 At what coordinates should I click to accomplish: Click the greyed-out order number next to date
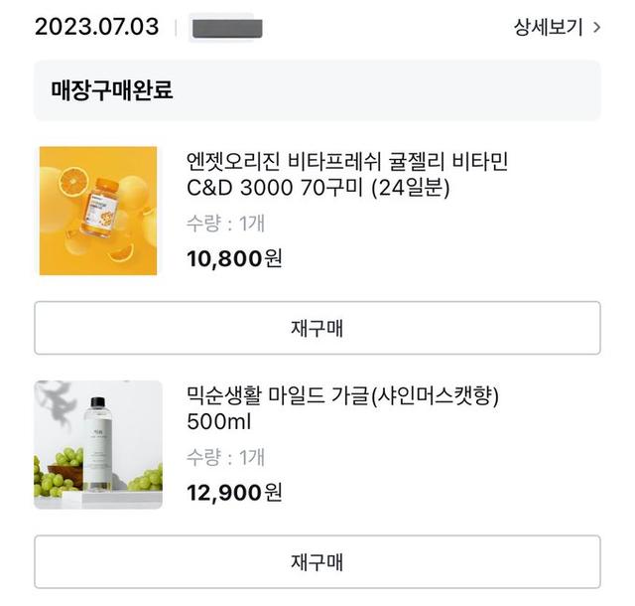226,28
